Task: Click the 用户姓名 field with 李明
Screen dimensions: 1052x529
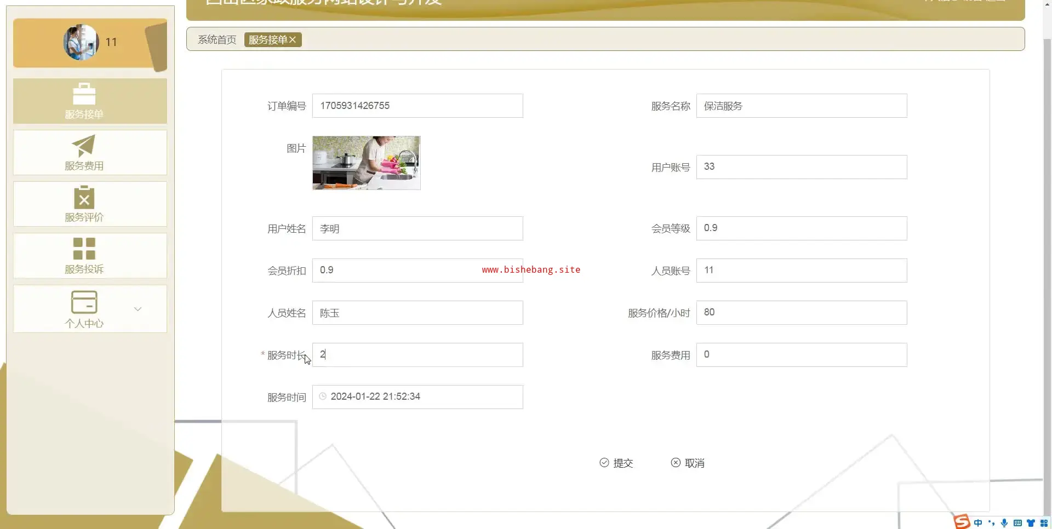Action: (418, 228)
